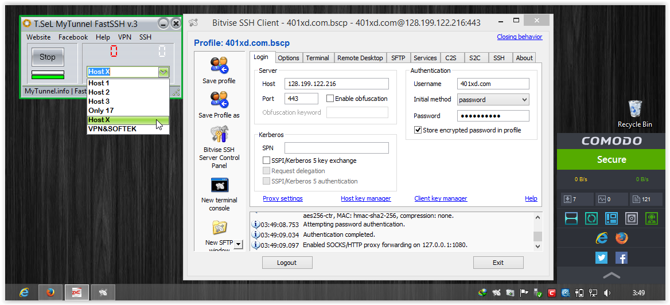Launch Firefox from Comodo widget
670x305 pixels.
tap(622, 238)
